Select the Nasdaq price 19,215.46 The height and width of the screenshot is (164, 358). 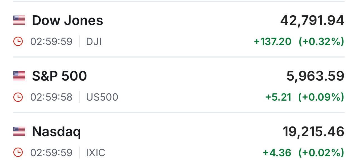(x=313, y=132)
